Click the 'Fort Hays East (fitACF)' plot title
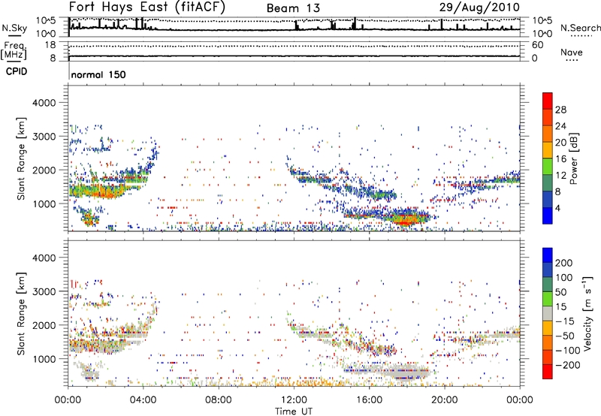 (146, 8)
